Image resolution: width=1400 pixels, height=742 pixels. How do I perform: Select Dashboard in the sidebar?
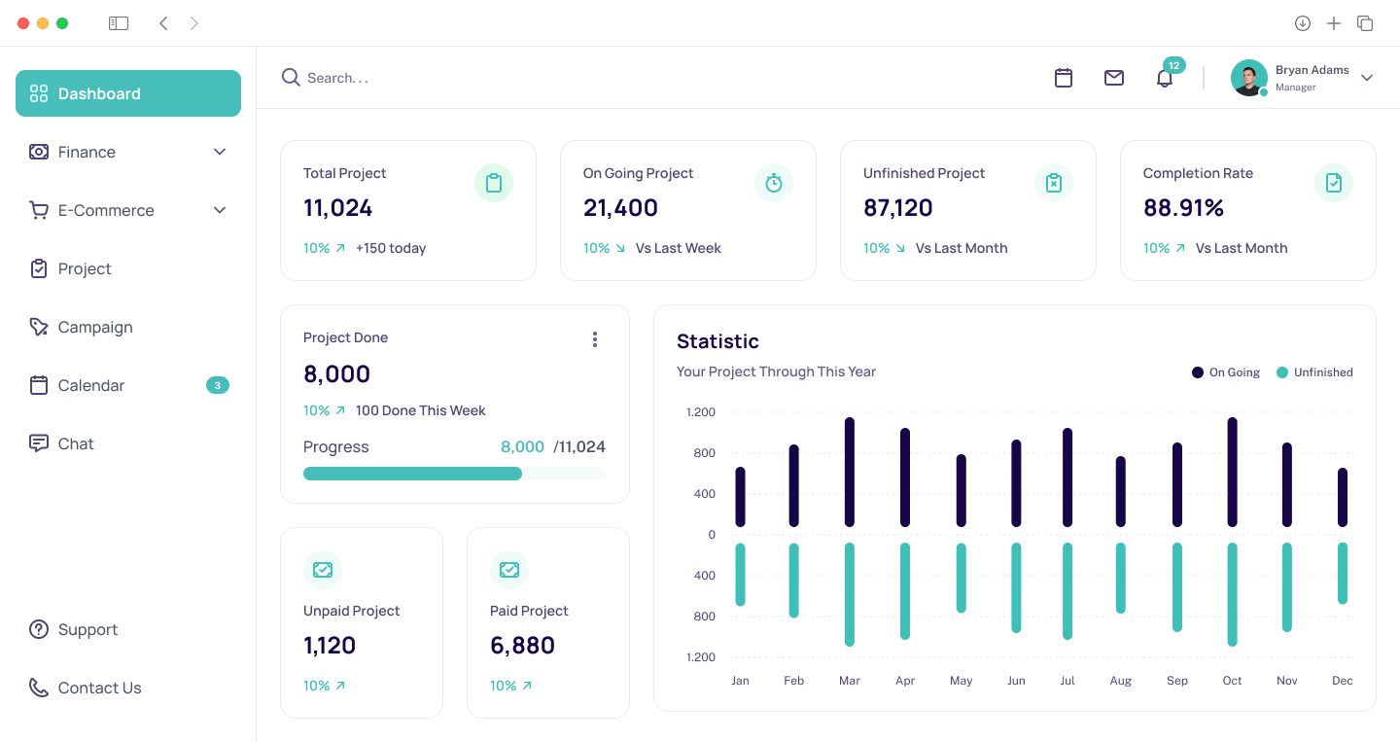point(99,93)
